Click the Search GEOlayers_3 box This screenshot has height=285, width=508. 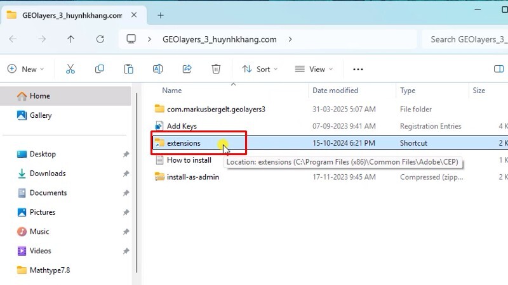click(465, 39)
